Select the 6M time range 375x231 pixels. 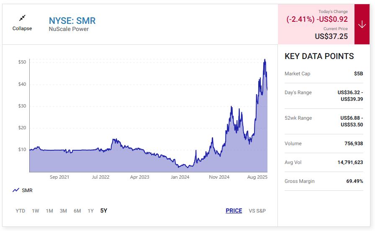[x=77, y=210]
